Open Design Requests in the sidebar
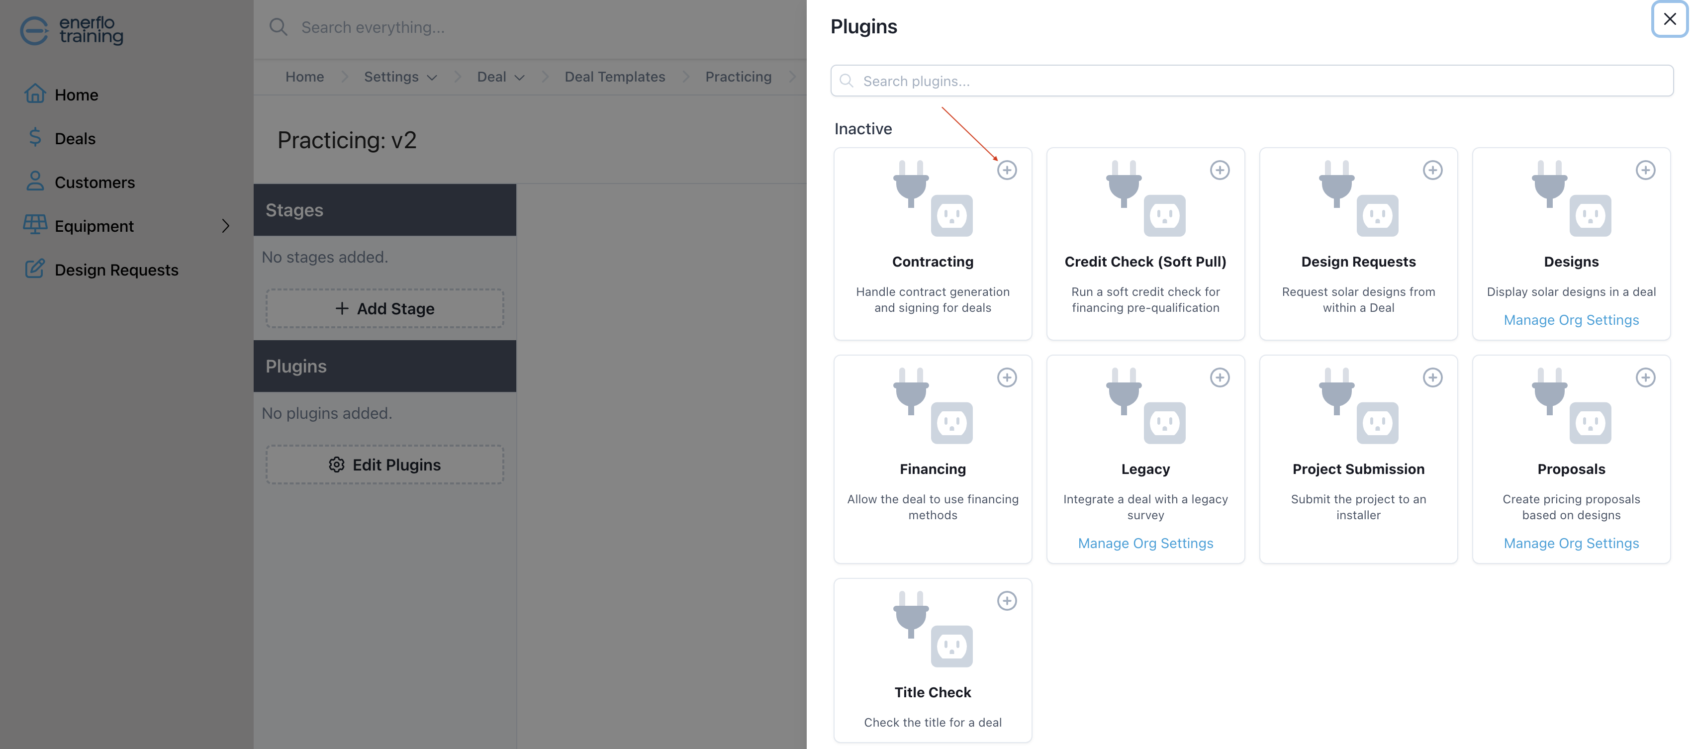Screen dimensions: 1694x749 pyautogui.click(x=116, y=270)
